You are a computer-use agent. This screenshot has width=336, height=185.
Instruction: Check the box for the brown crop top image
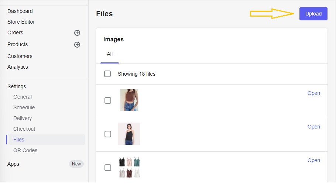(108, 100)
